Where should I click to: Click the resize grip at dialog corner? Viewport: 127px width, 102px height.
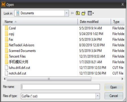[124, 100]
